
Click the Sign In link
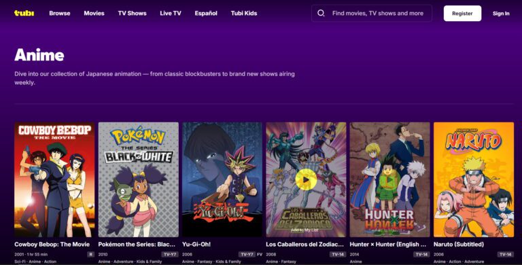click(501, 14)
